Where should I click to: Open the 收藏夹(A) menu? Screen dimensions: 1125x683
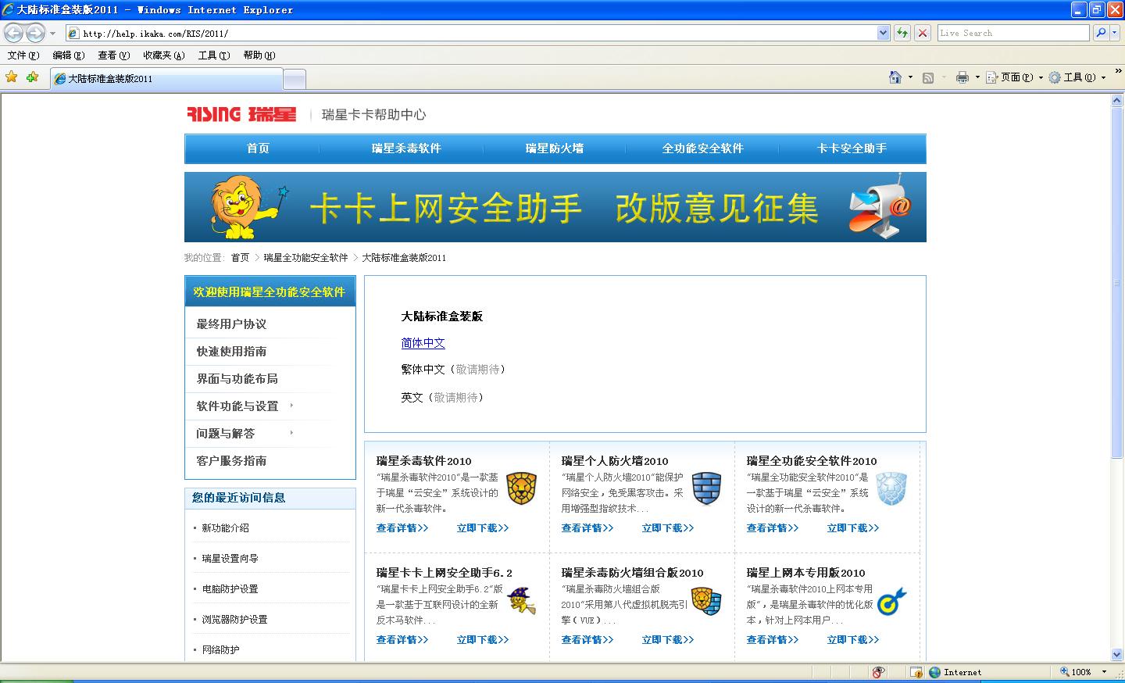[x=163, y=55]
